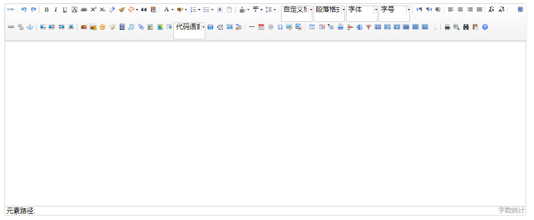Toggle blockquote formatting

[144, 10]
